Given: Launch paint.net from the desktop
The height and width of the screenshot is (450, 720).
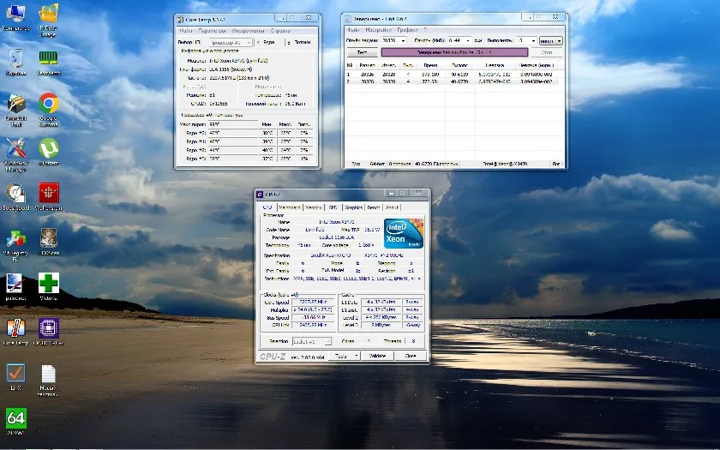Looking at the screenshot, I should pyautogui.click(x=15, y=287).
